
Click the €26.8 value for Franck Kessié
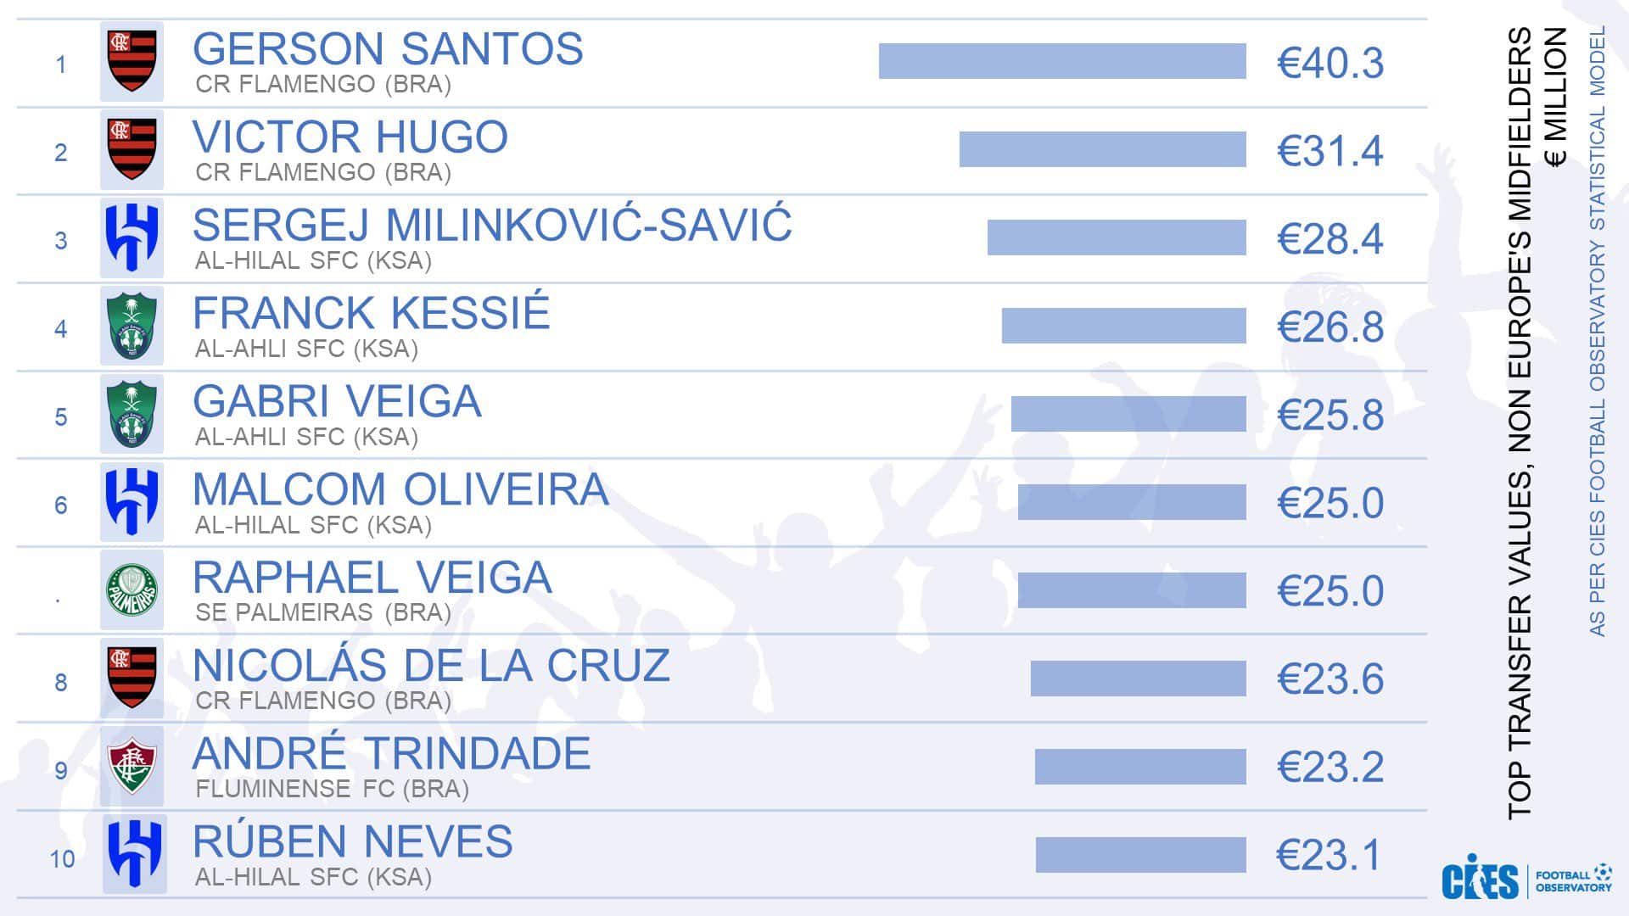1330,327
